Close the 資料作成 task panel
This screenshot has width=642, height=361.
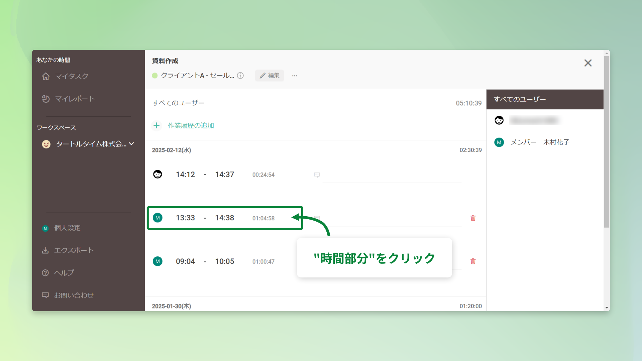click(588, 63)
